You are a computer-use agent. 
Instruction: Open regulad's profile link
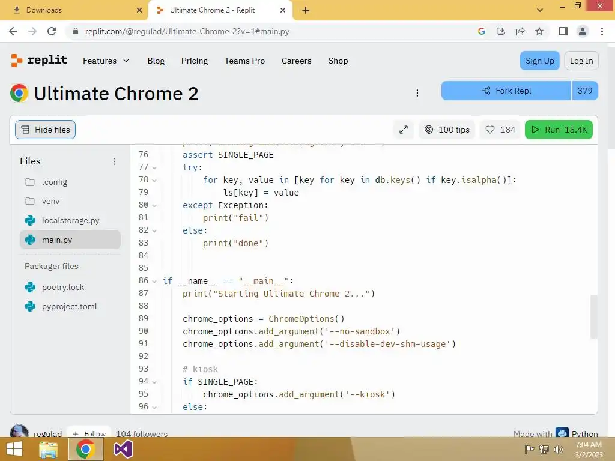point(48,433)
